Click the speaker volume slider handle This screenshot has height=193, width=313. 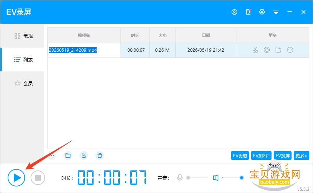pos(242,178)
